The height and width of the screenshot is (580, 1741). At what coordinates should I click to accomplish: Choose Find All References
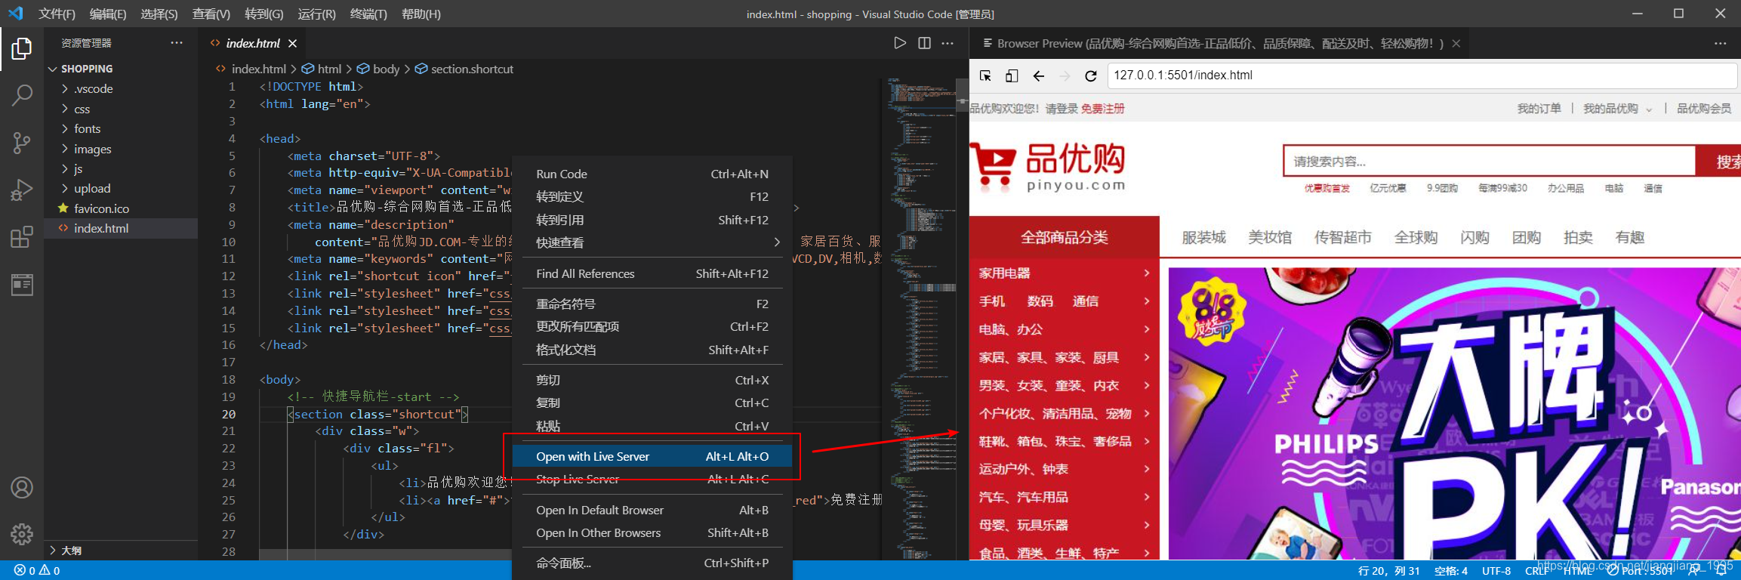pos(652,273)
